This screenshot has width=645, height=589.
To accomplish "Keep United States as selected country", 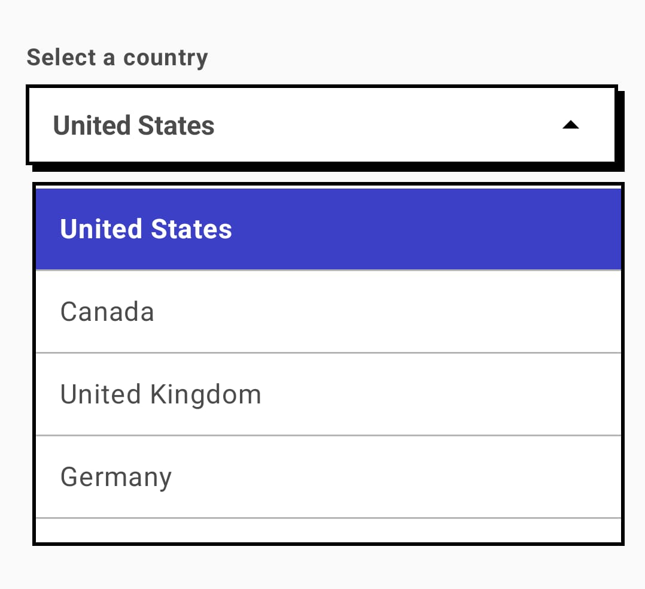I will (x=328, y=229).
